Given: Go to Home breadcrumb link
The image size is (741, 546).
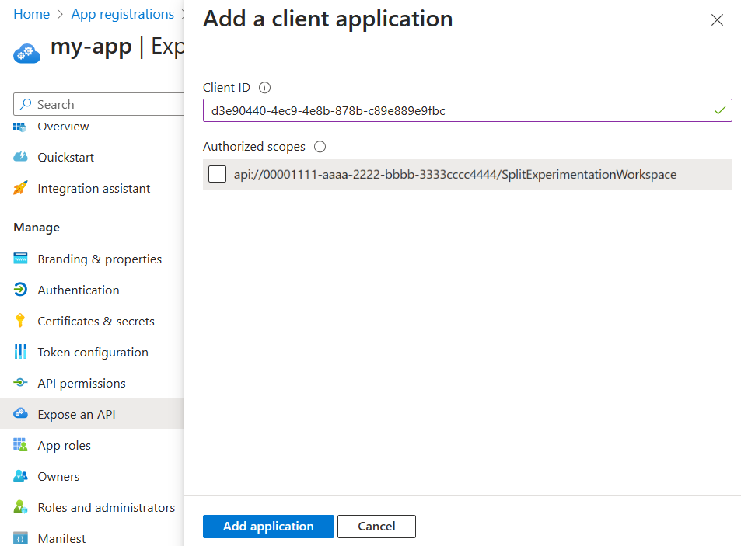Looking at the screenshot, I should [x=32, y=14].
